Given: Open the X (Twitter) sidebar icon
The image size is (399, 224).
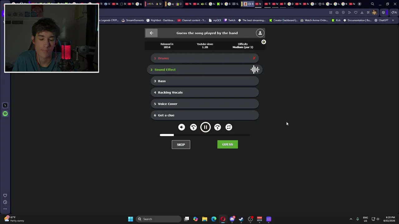Looking at the screenshot, I should [5, 105].
